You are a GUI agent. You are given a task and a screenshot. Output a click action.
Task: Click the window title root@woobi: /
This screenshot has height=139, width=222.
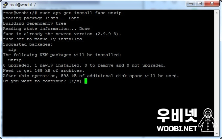pos(22,5)
